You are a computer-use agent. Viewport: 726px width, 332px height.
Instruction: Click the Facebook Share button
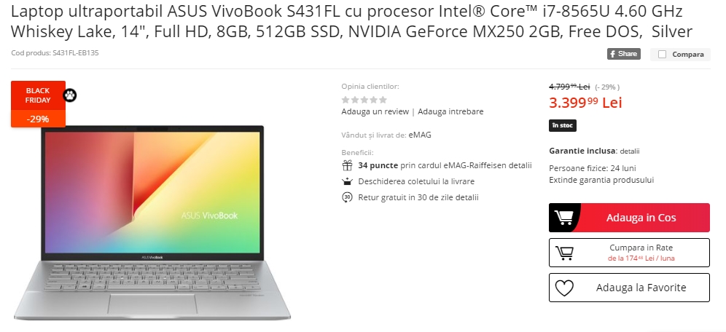[624, 54]
